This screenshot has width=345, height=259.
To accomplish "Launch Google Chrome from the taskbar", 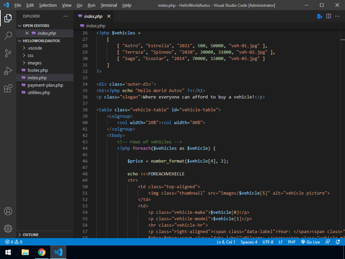I will point(42,252).
